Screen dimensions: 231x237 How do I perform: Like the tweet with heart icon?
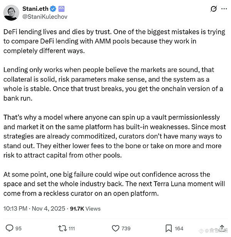pyautogui.click(x=115, y=228)
